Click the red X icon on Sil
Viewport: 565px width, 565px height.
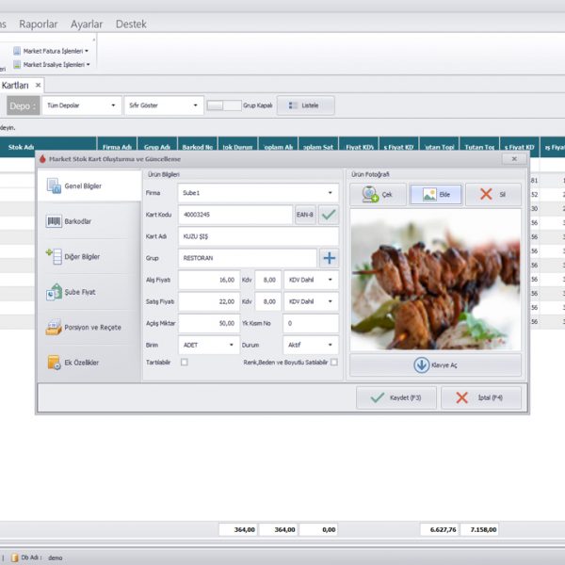point(486,194)
